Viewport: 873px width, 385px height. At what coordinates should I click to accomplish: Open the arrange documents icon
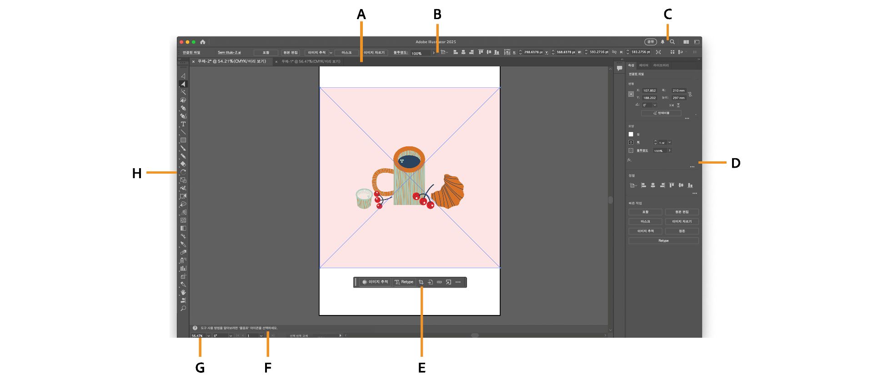pos(686,42)
